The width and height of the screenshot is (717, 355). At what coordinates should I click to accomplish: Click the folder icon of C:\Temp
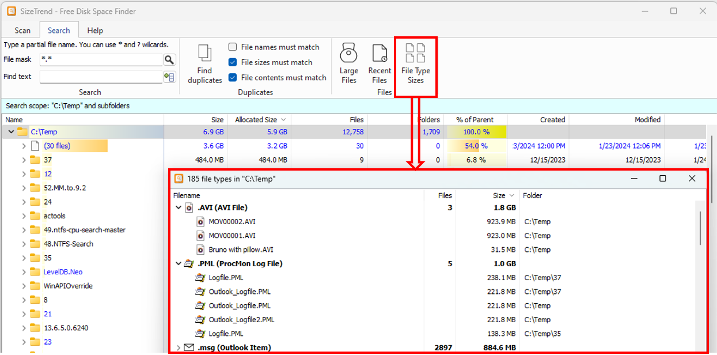coord(22,132)
